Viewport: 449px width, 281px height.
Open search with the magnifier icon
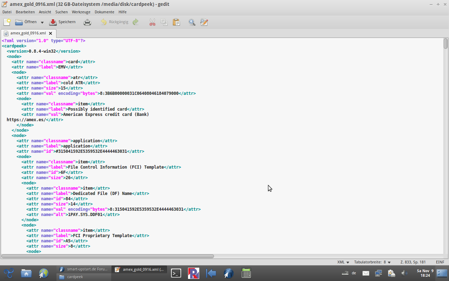192,22
